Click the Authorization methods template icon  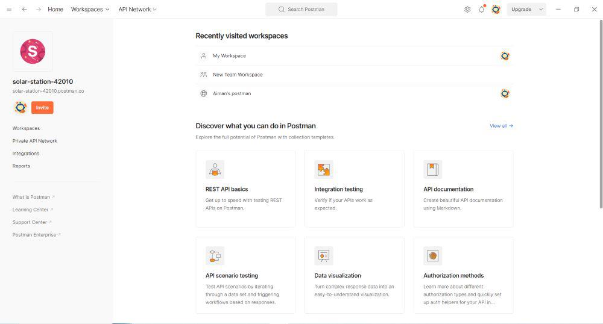pyautogui.click(x=432, y=256)
